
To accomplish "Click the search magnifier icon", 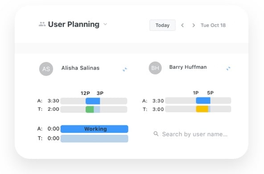I will tap(156, 134).
